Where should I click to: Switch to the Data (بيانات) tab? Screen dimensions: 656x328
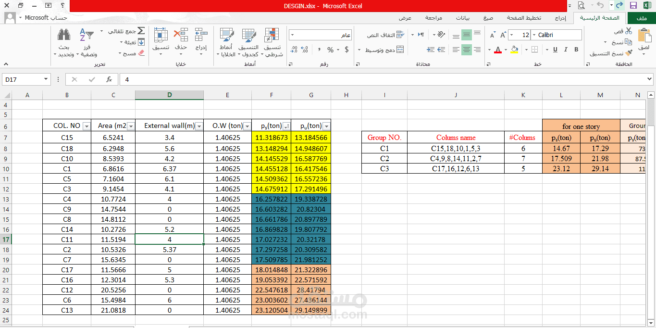point(463,18)
